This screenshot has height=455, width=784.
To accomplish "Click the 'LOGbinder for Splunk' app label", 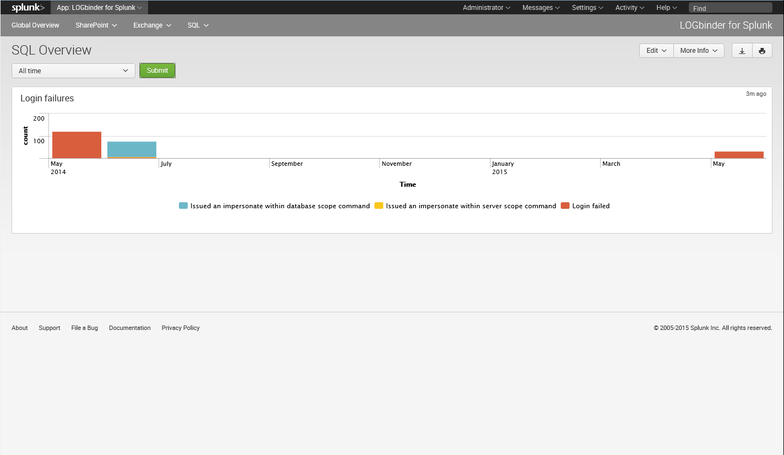I will 726,25.
